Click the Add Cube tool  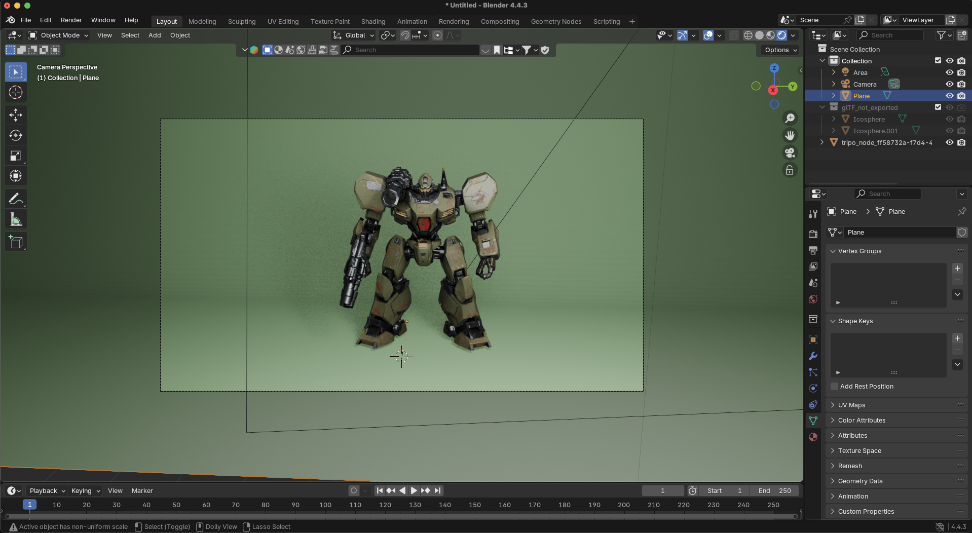pyautogui.click(x=16, y=242)
